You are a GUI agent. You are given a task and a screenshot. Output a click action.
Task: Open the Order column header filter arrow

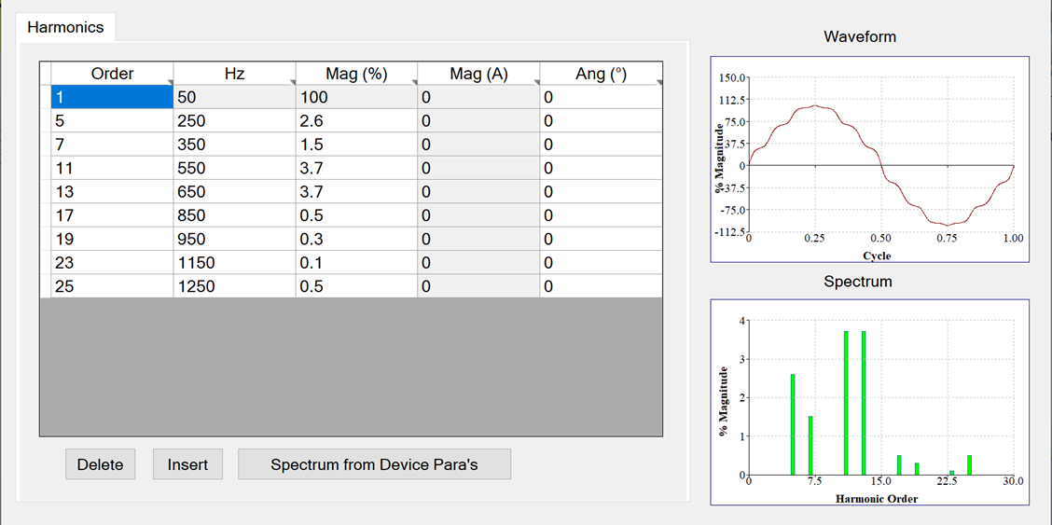tap(171, 82)
